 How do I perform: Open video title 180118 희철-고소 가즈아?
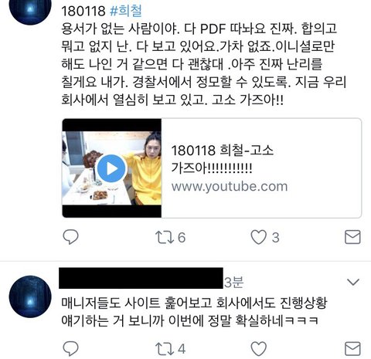[222, 159]
